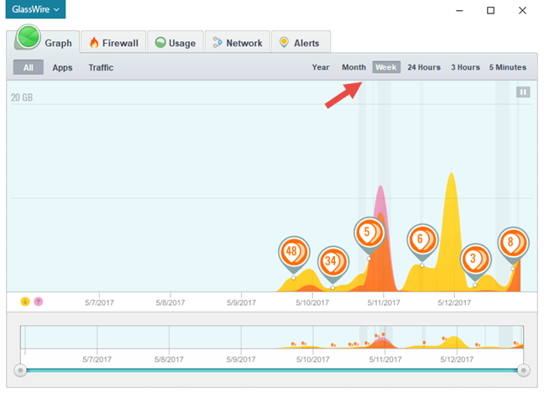The width and height of the screenshot is (544, 394).
Task: Set time range to Week
Action: (386, 67)
